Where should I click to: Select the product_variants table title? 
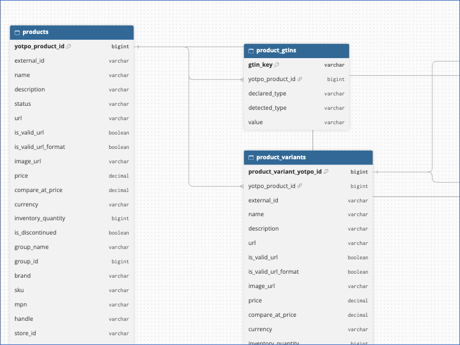tap(281, 157)
